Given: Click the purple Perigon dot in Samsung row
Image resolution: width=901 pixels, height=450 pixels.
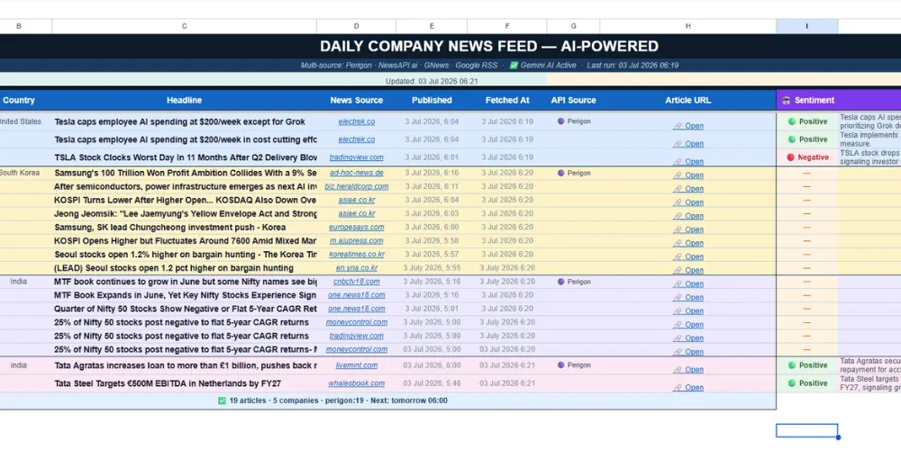Looking at the screenshot, I should click(560, 173).
